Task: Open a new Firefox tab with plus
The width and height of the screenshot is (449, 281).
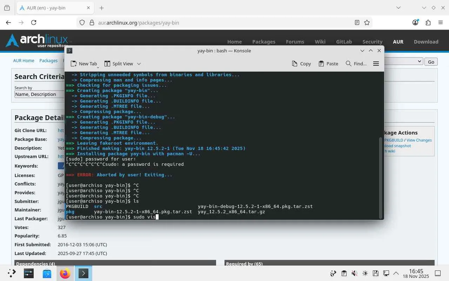Action: pyautogui.click(x=101, y=8)
